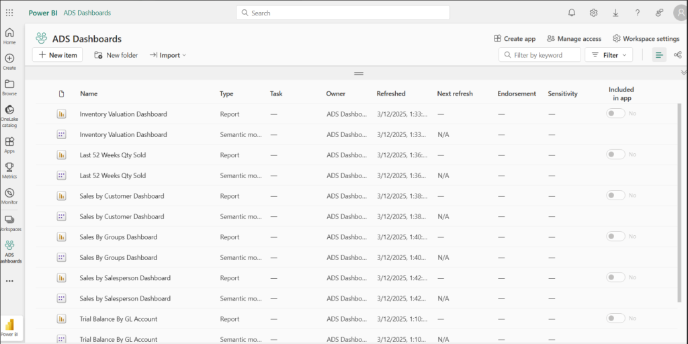
Task: Open Sales by Salesperson Dashboard report
Action: coord(125,277)
